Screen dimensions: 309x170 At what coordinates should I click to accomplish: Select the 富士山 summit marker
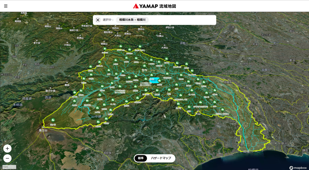point(43,129)
